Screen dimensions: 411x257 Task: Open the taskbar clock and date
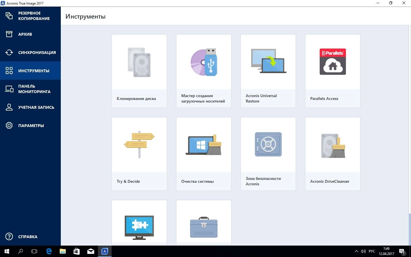pyautogui.click(x=386, y=251)
